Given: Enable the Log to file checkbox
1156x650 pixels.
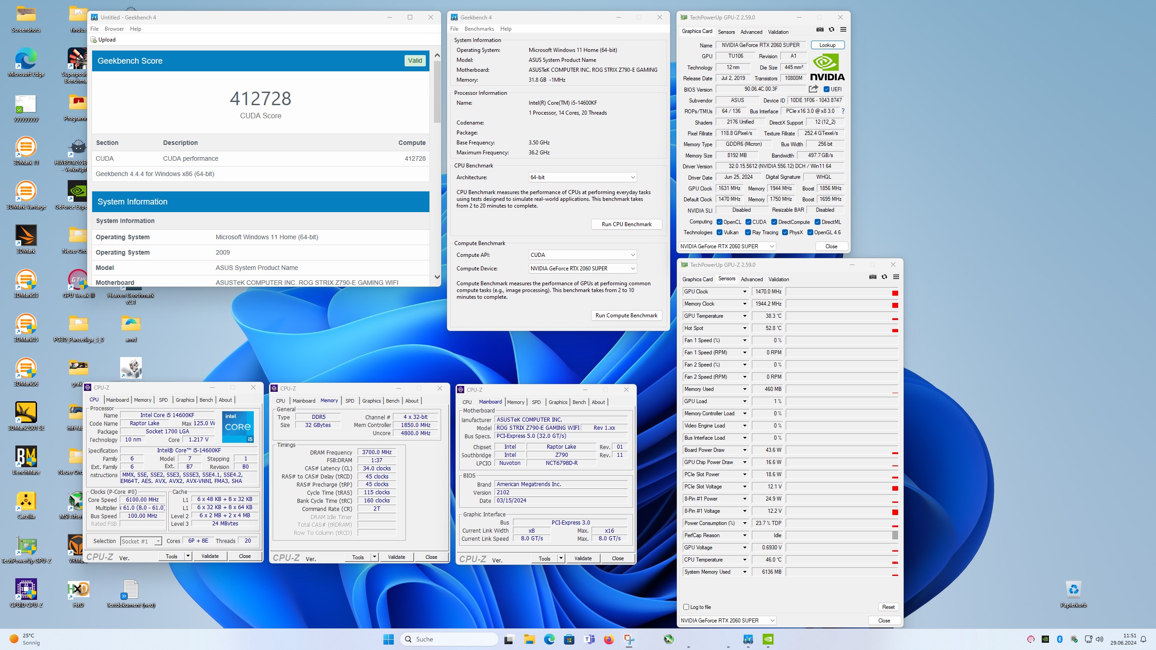Looking at the screenshot, I should click(x=686, y=607).
